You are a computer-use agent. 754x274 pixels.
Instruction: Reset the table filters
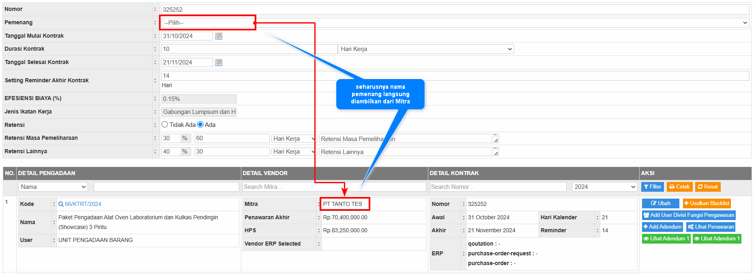coord(707,187)
